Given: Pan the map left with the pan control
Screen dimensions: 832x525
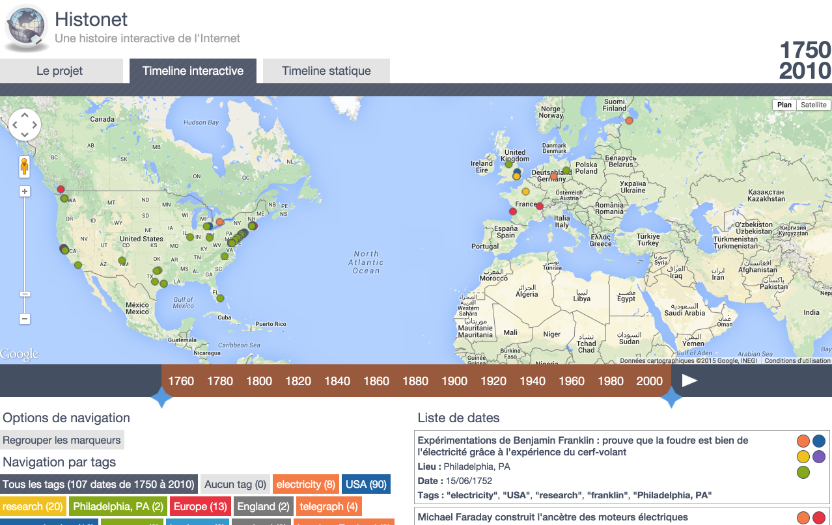Looking at the screenshot, I should (14, 125).
